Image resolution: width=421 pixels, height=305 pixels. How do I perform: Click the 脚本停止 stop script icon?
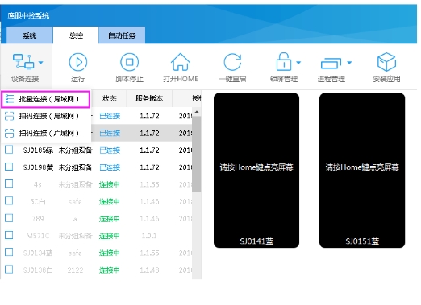[129, 62]
